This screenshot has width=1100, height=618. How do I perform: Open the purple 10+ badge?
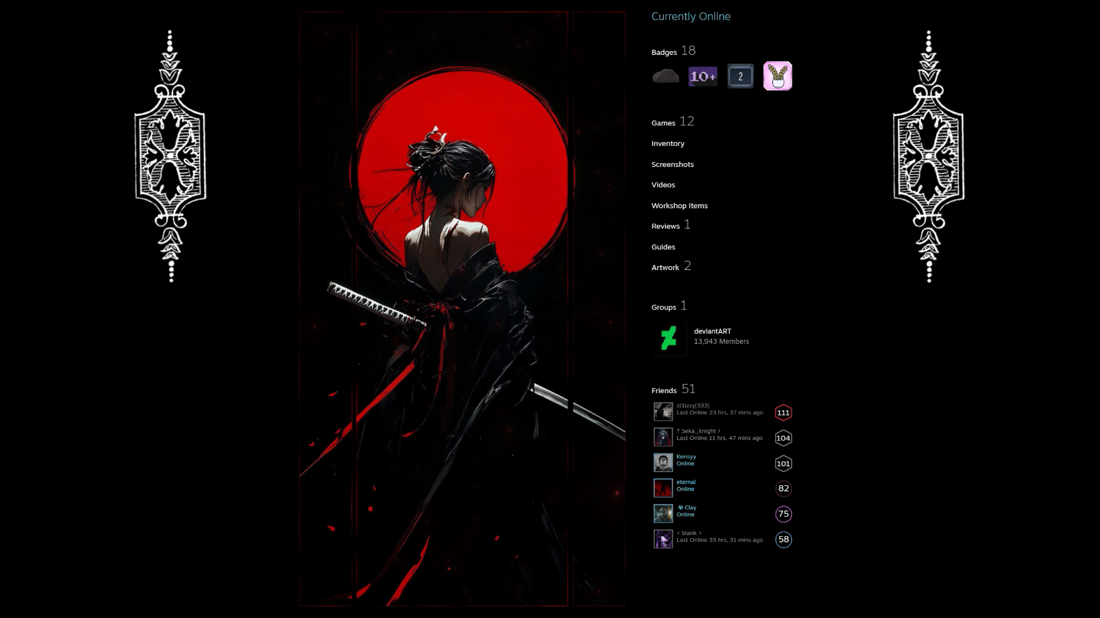pos(703,76)
